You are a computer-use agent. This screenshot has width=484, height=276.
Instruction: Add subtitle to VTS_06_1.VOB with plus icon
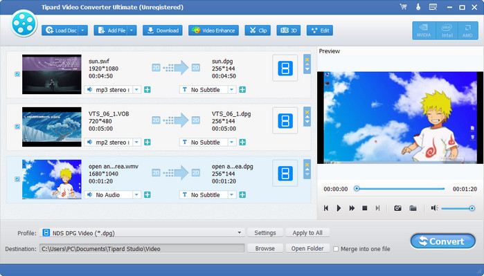pos(242,142)
